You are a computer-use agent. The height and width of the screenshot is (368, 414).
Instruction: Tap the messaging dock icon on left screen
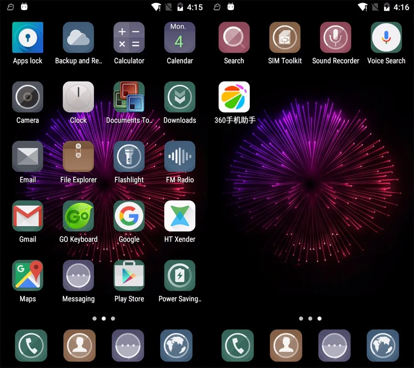click(x=128, y=345)
